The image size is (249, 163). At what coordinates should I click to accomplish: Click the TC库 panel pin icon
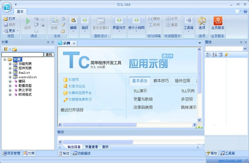point(48,43)
